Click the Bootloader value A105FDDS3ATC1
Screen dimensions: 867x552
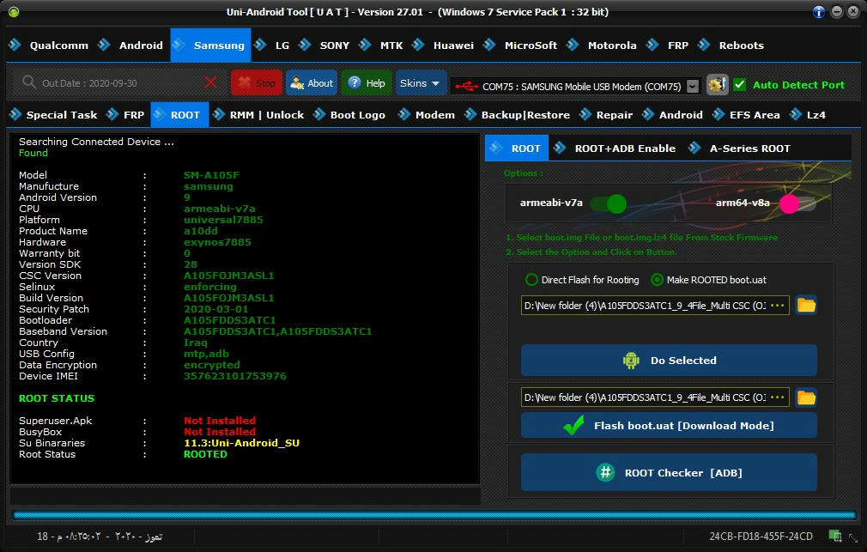(229, 320)
